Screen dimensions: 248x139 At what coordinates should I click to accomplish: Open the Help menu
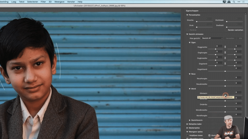coord(80,2)
